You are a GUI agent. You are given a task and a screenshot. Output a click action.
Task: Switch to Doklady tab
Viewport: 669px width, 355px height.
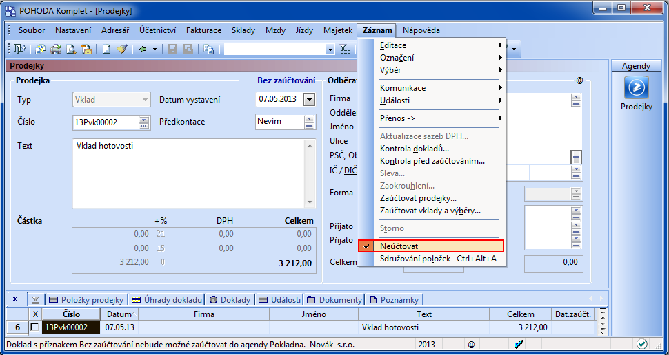(230, 300)
